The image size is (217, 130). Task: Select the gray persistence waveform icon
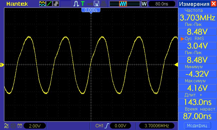click(x=56, y=4)
